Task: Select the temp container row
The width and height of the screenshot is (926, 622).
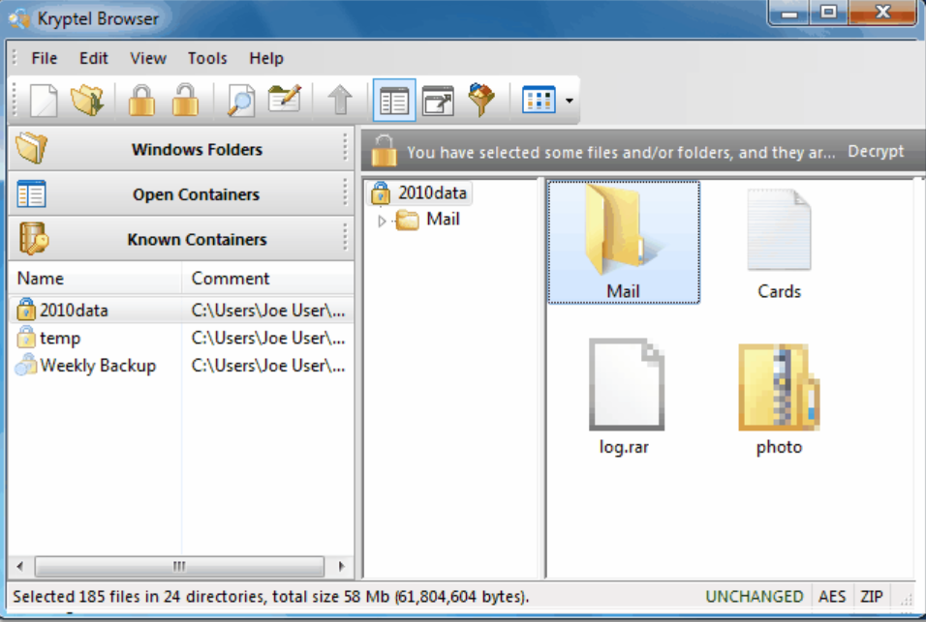Action: point(181,338)
